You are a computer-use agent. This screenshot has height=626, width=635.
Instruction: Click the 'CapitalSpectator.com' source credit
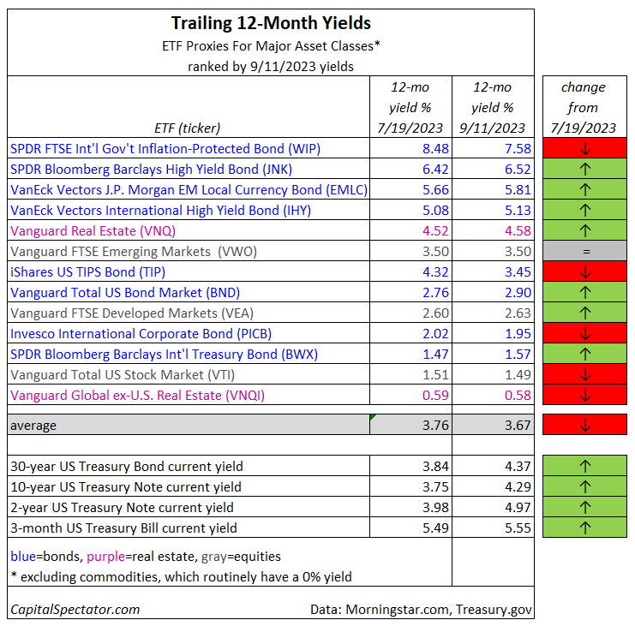75,610
